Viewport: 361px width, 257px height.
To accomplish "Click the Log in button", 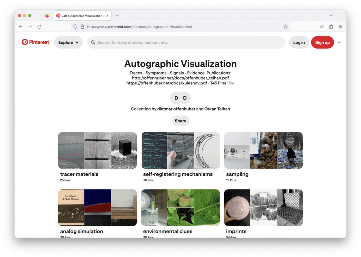I will coord(299,42).
